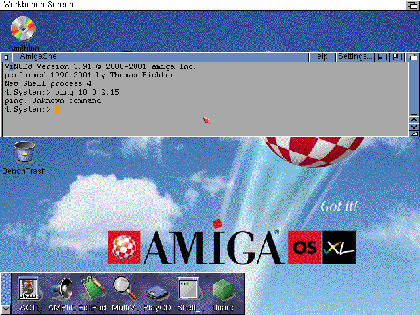
Task: Click Workbench screen depth gadget
Action: point(412,5)
